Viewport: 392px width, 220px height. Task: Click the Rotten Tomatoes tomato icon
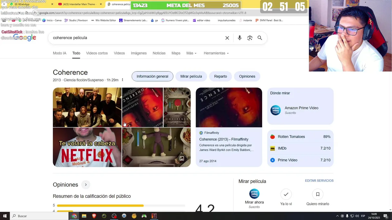pos(273,137)
